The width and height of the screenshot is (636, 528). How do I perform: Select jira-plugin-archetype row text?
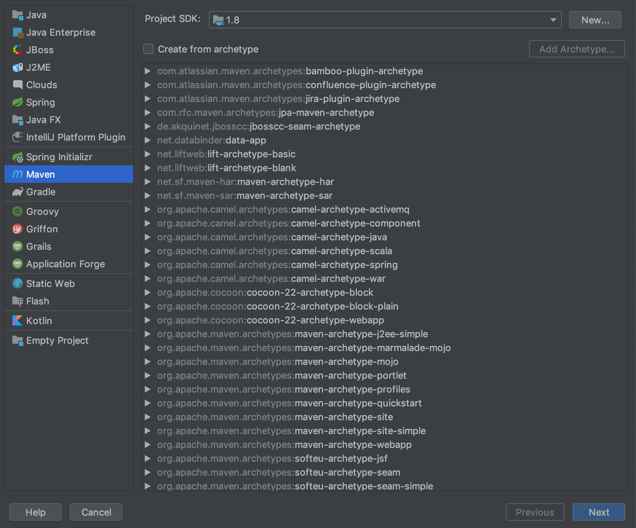tap(278, 99)
